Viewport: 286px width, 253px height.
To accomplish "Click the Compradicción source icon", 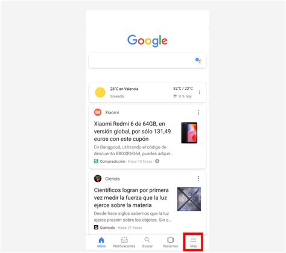I will pos(96,161).
